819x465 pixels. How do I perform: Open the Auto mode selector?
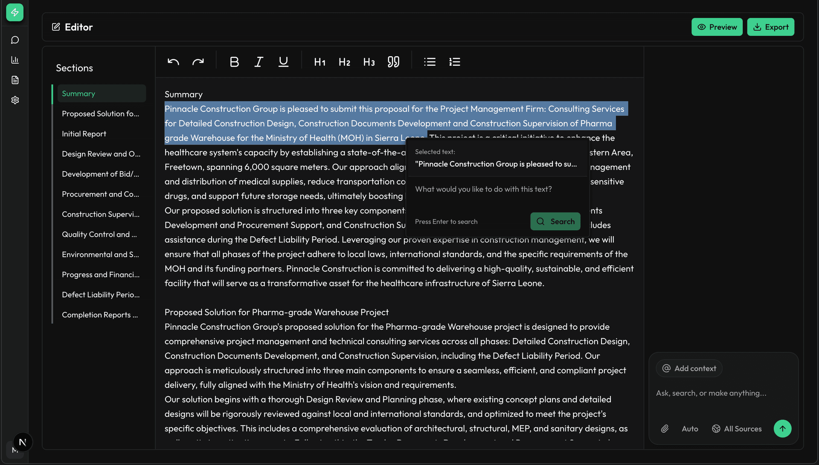[x=690, y=429]
